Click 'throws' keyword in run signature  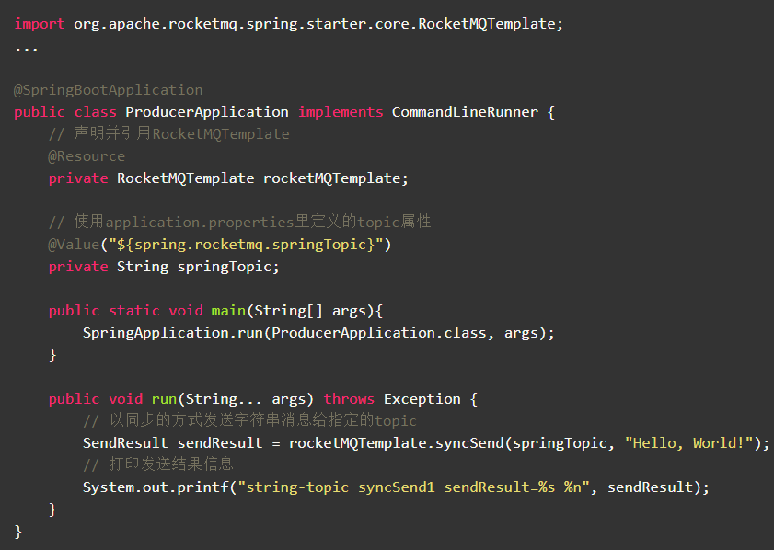(349, 399)
